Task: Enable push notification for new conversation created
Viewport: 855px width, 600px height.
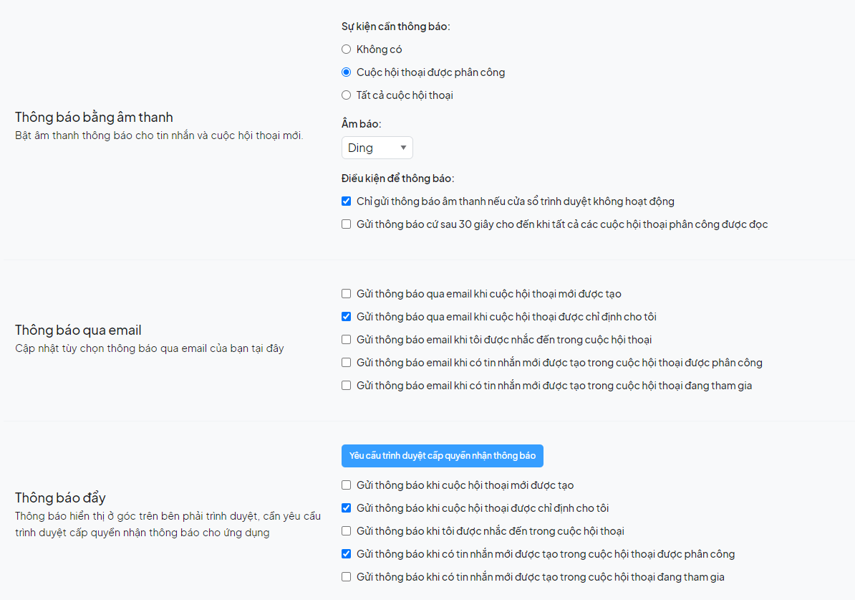Action: (x=347, y=485)
